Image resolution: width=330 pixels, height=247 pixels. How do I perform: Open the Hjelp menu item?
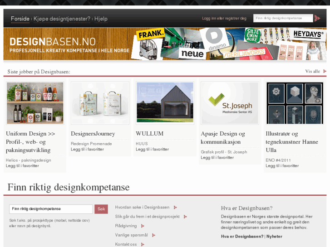(x=101, y=19)
